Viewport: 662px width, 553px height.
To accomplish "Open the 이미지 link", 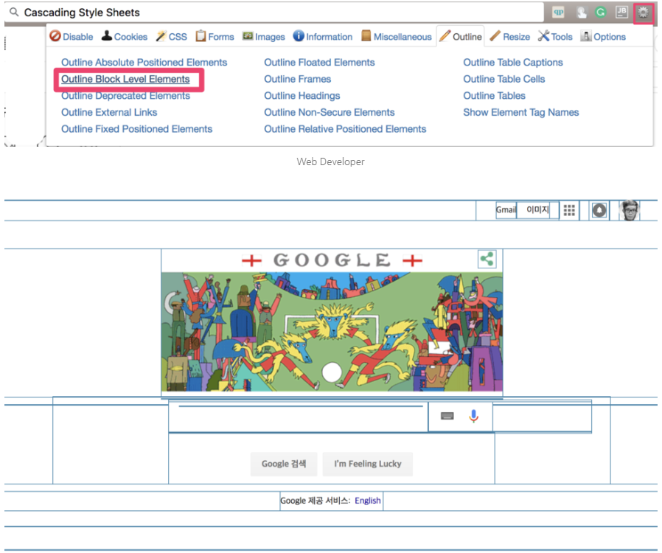I will [x=537, y=210].
